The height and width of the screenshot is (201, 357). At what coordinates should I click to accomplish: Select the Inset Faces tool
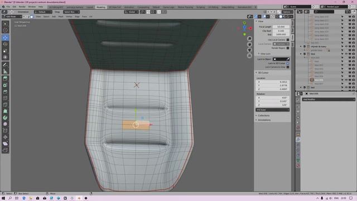pyautogui.click(x=5, y=85)
